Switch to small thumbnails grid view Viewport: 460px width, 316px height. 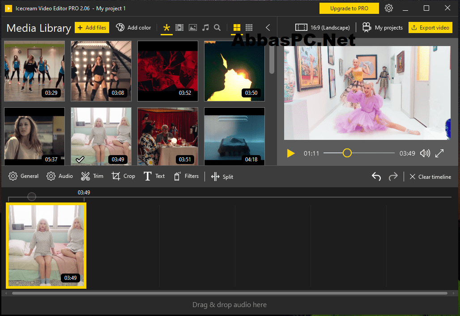(249, 28)
